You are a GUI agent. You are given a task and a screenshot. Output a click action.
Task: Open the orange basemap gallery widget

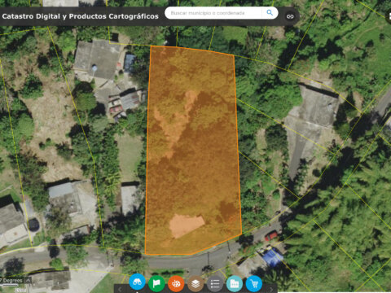[176, 284]
